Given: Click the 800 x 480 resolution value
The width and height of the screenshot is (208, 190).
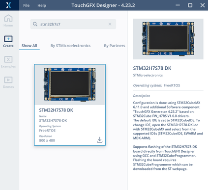Looking at the screenshot, I should [47, 140].
